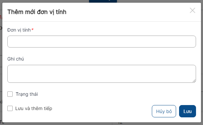Save with the Lưu button

tap(187, 111)
